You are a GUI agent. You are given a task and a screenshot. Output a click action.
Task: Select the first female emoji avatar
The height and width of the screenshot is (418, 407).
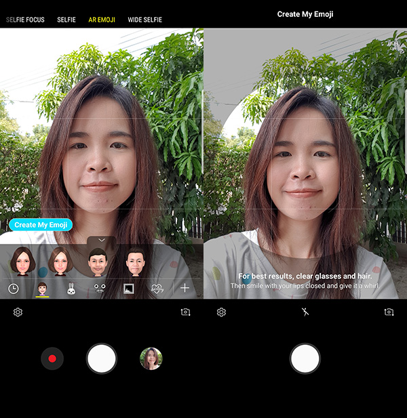(x=22, y=261)
